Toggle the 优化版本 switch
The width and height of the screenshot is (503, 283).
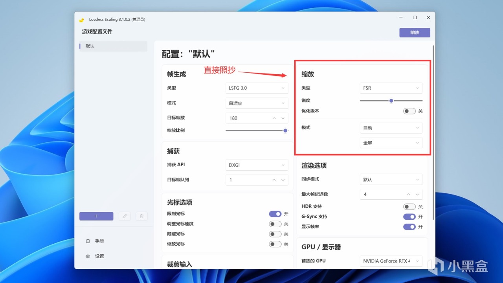pos(409,111)
